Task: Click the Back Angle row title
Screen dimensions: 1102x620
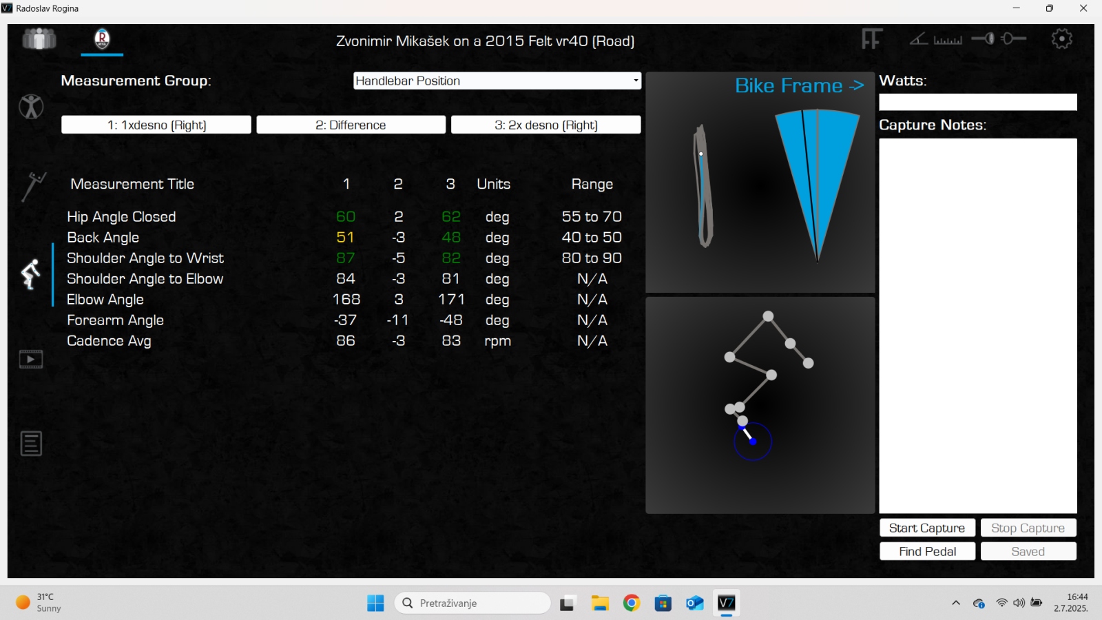Action: coord(103,238)
